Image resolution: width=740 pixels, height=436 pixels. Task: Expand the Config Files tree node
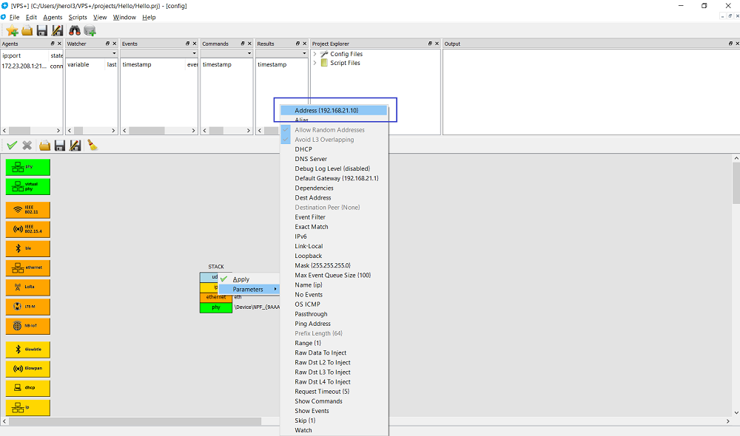(314, 54)
